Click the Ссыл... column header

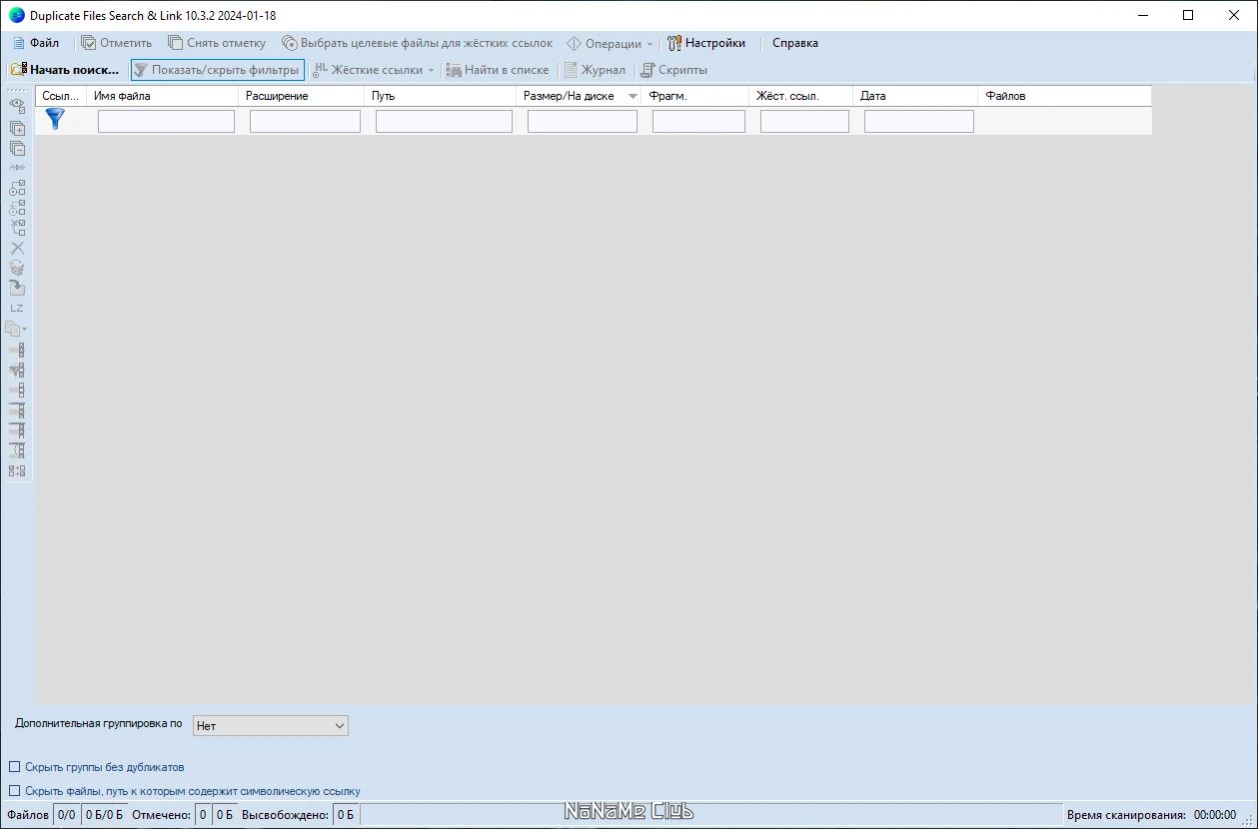pyautogui.click(x=61, y=96)
